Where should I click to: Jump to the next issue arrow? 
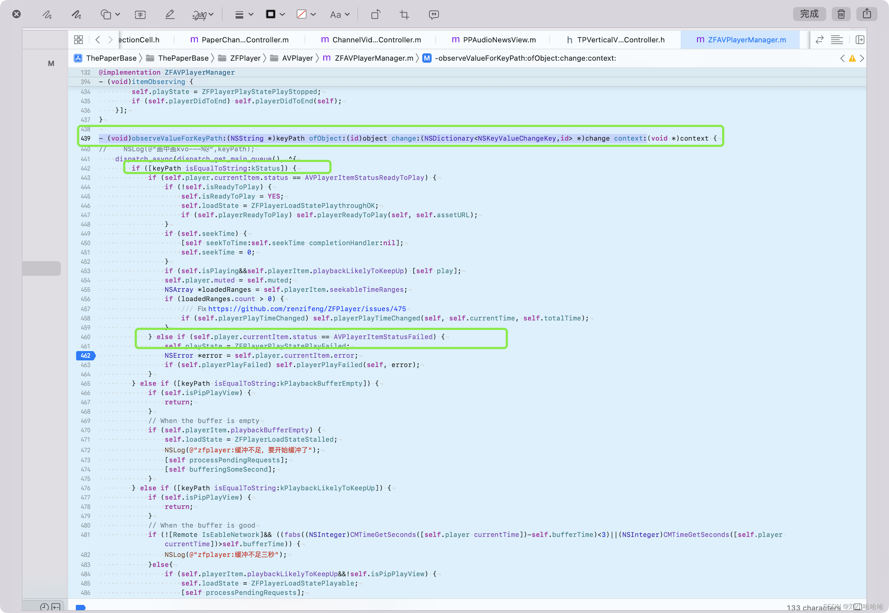(x=862, y=58)
